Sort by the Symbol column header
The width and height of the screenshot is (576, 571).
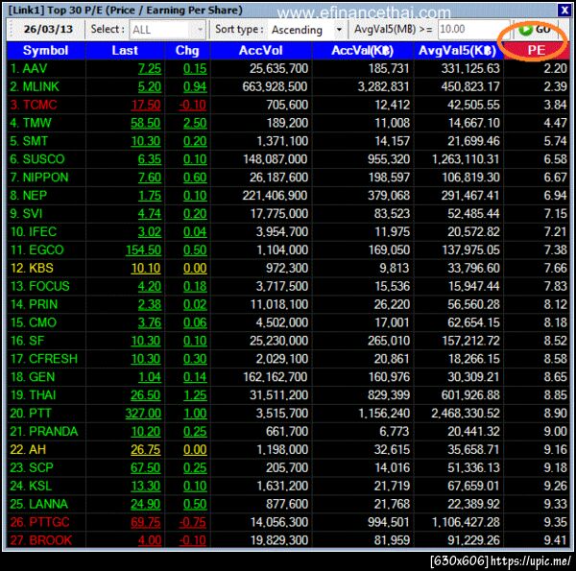(x=45, y=50)
